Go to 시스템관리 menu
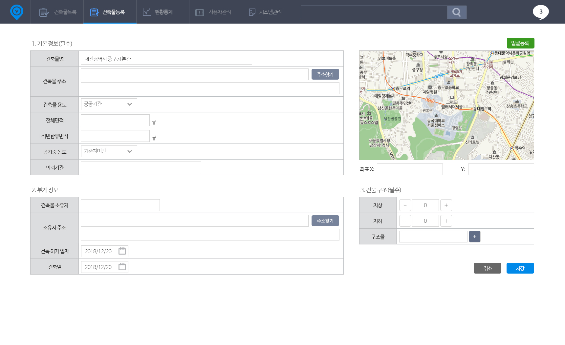This screenshot has height=345, width=565. tap(265, 12)
